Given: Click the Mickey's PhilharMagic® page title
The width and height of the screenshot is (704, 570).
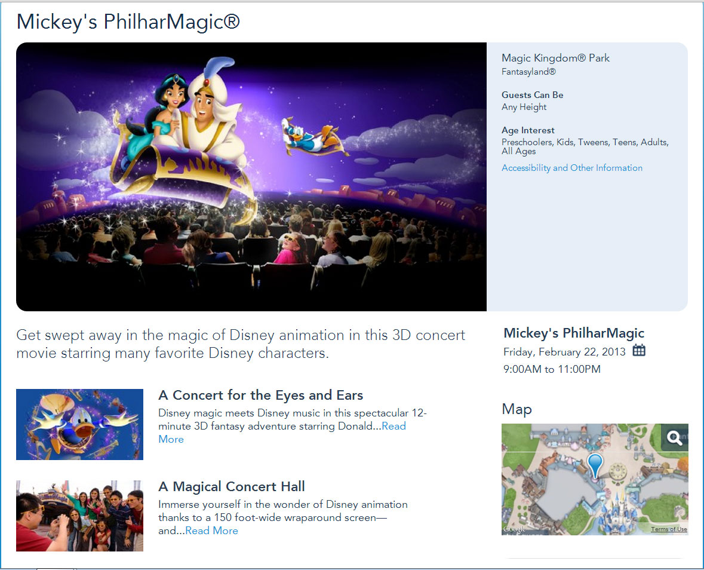Looking at the screenshot, I should (x=128, y=22).
